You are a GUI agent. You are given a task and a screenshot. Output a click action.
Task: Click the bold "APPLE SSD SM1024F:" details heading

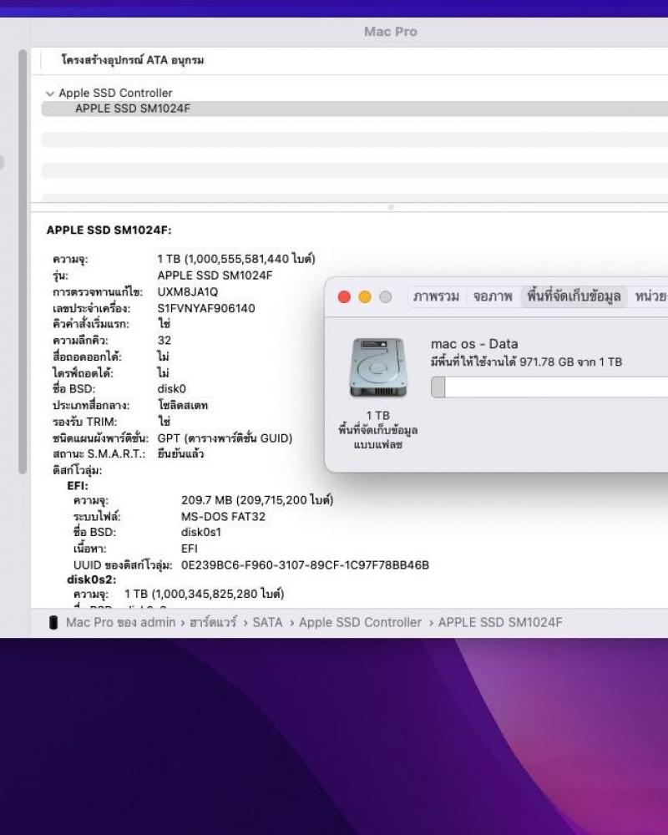pos(109,230)
